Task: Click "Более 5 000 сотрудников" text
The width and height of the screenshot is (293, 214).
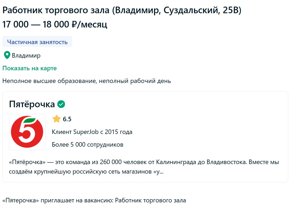Action: coord(88,145)
